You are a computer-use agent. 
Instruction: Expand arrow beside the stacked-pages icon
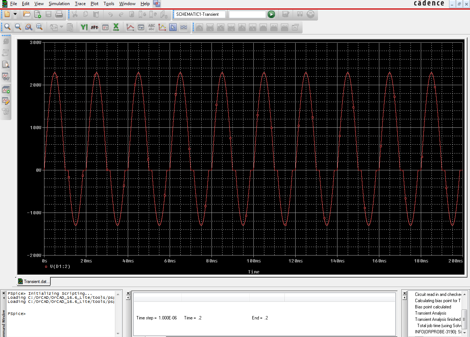61,27
